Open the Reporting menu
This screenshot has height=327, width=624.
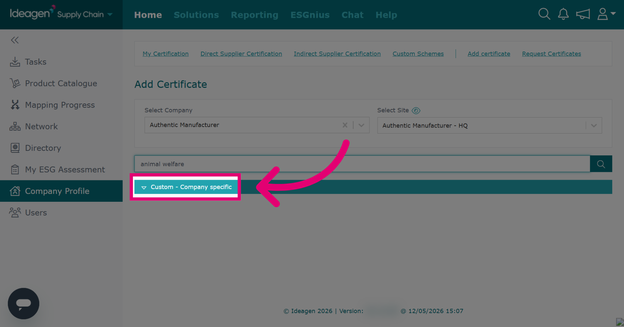tap(254, 15)
